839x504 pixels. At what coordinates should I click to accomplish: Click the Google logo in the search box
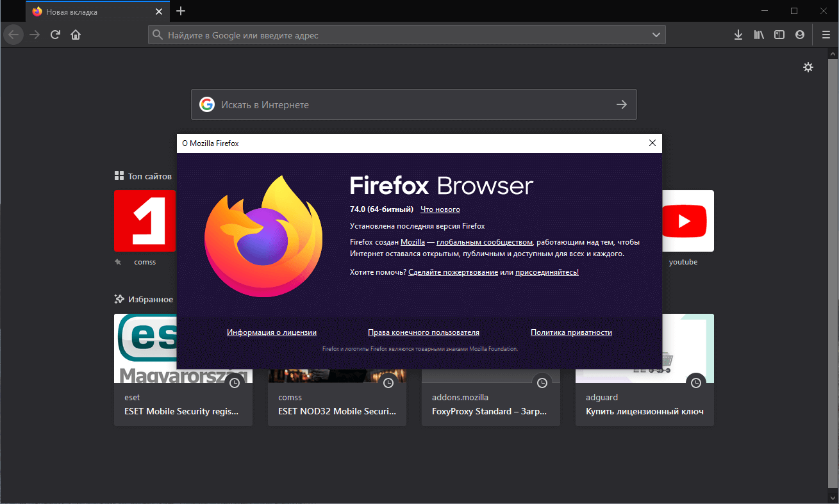click(206, 104)
